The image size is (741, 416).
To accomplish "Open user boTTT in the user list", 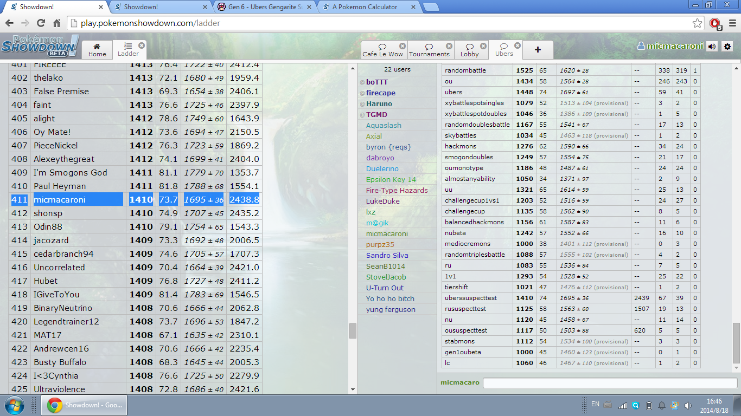I will (377, 82).
